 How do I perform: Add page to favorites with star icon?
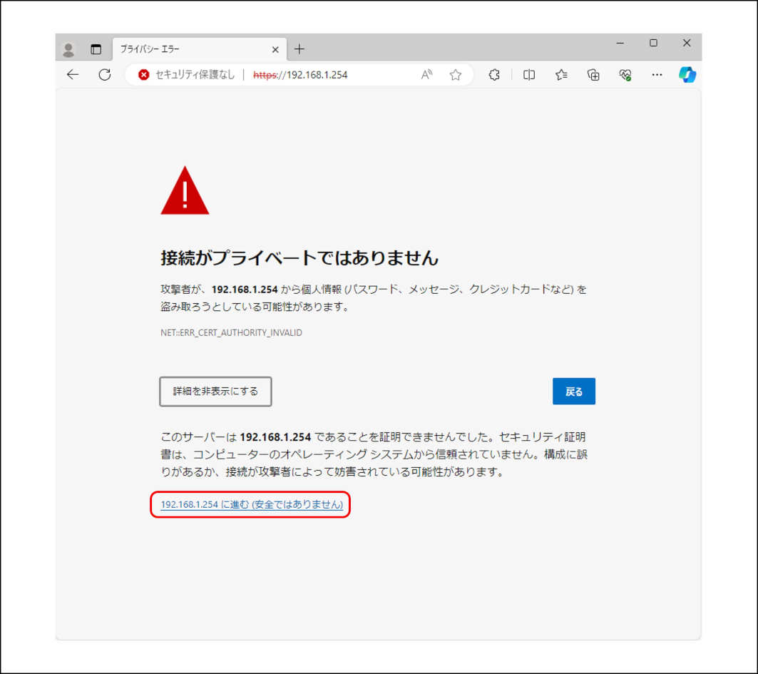[456, 74]
